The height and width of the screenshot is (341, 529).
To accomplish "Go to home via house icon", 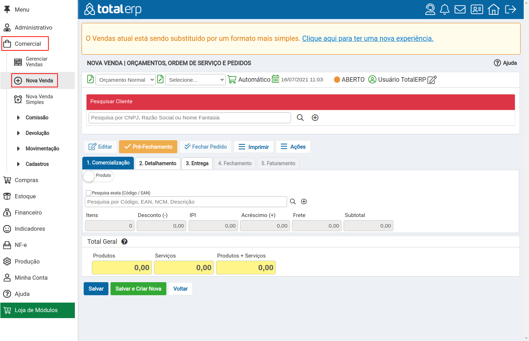I will click(x=494, y=9).
